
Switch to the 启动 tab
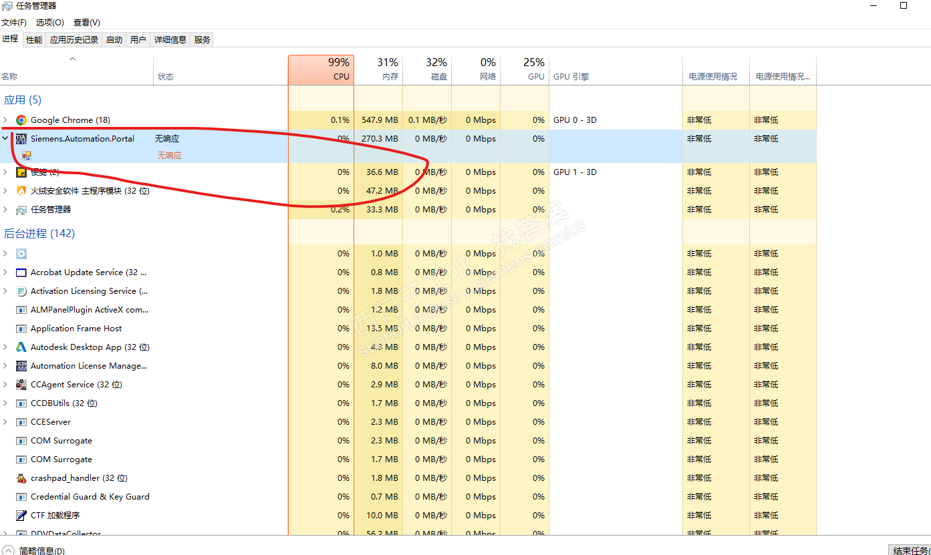(x=114, y=40)
